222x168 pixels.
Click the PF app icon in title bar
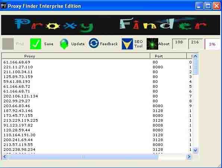coord(3,6)
